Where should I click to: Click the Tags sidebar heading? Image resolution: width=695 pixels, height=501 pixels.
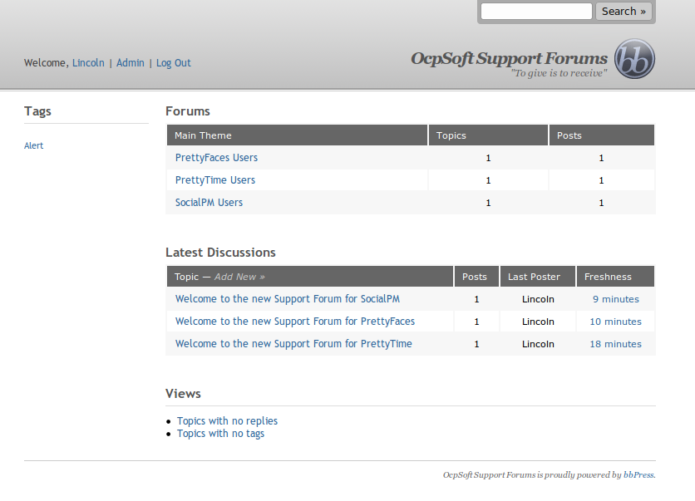[37, 111]
